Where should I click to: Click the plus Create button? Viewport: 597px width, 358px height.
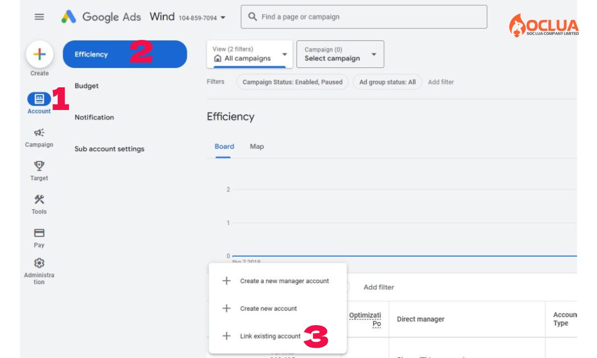tap(39, 54)
